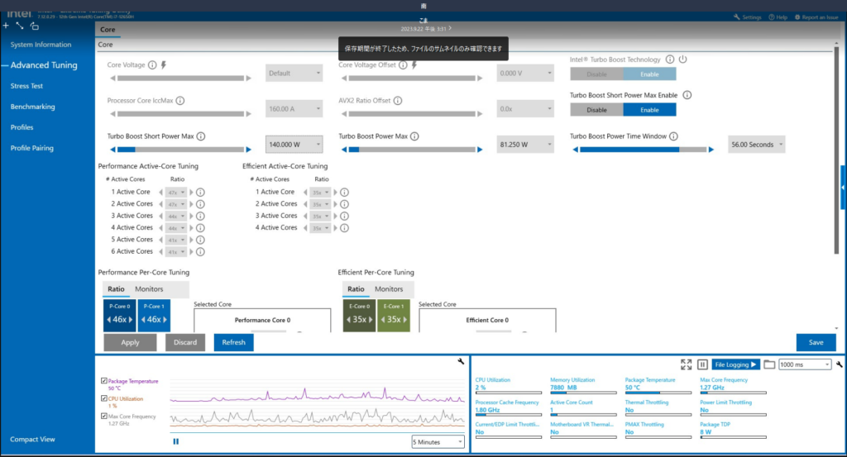Viewport: 847px width, 457px height.
Task: Open the 140.000 W power dropdown
Action: 294,144
